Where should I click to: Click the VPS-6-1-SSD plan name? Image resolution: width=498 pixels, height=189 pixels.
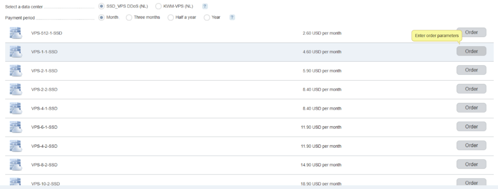pos(44,127)
